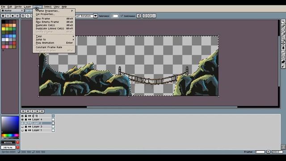Open the Select menu
The height and width of the screenshot is (161, 286).
click(47, 7)
